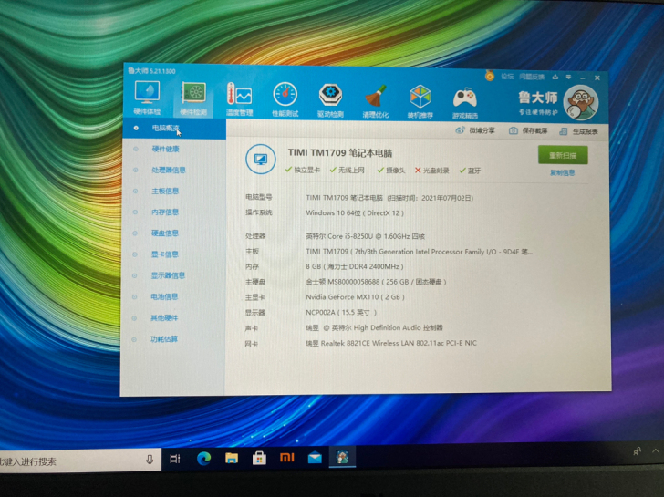This screenshot has width=664, height=497.
Task: Click the Nvidia GeForce MX110 graphics value
Action: (355, 297)
